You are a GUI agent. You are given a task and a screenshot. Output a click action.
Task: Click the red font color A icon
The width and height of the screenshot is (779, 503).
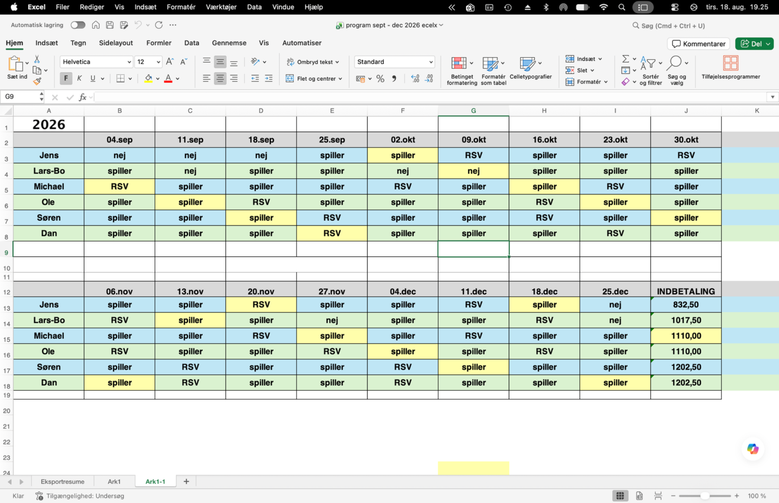tap(168, 78)
